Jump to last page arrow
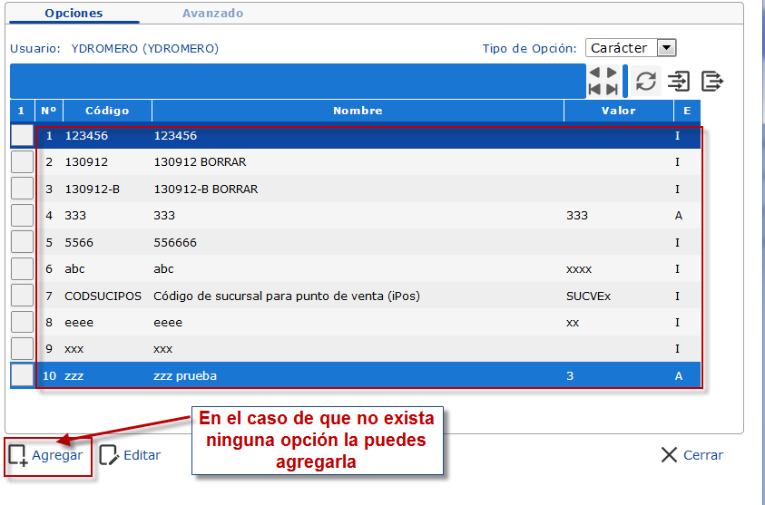This screenshot has width=765, height=505. tap(612, 89)
